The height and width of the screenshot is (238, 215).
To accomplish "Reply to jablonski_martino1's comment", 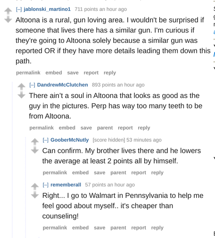I will tap(110, 73).
